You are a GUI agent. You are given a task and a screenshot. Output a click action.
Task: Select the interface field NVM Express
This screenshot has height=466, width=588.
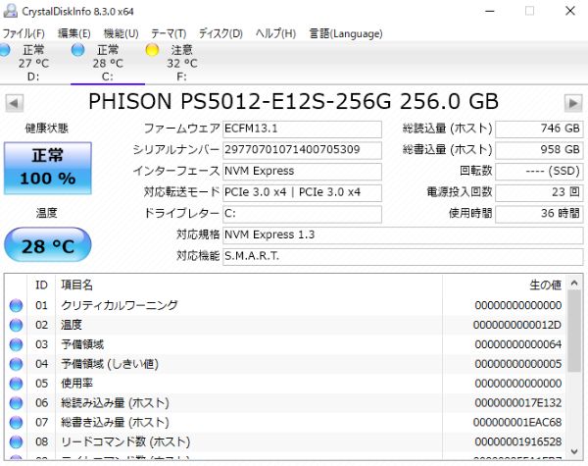click(x=302, y=172)
